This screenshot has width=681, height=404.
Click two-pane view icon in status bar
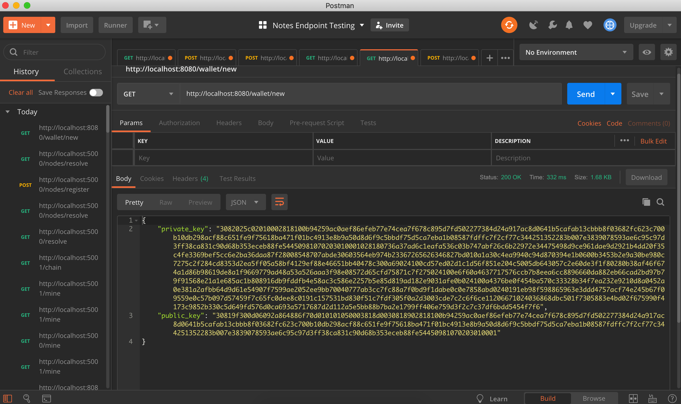point(633,399)
